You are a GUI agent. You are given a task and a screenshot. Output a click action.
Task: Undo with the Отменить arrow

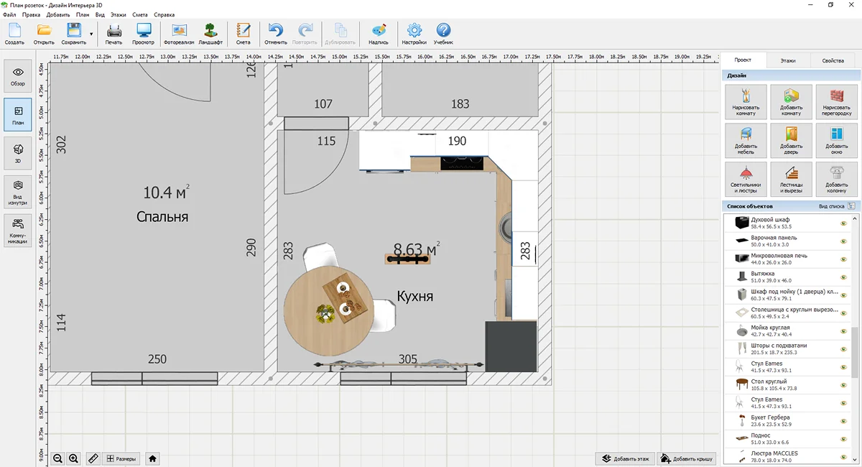click(276, 34)
